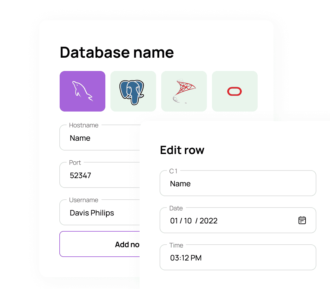The height and width of the screenshot is (289, 330).
Task: Switch database selection away from MySQL
Action: pyautogui.click(x=133, y=91)
